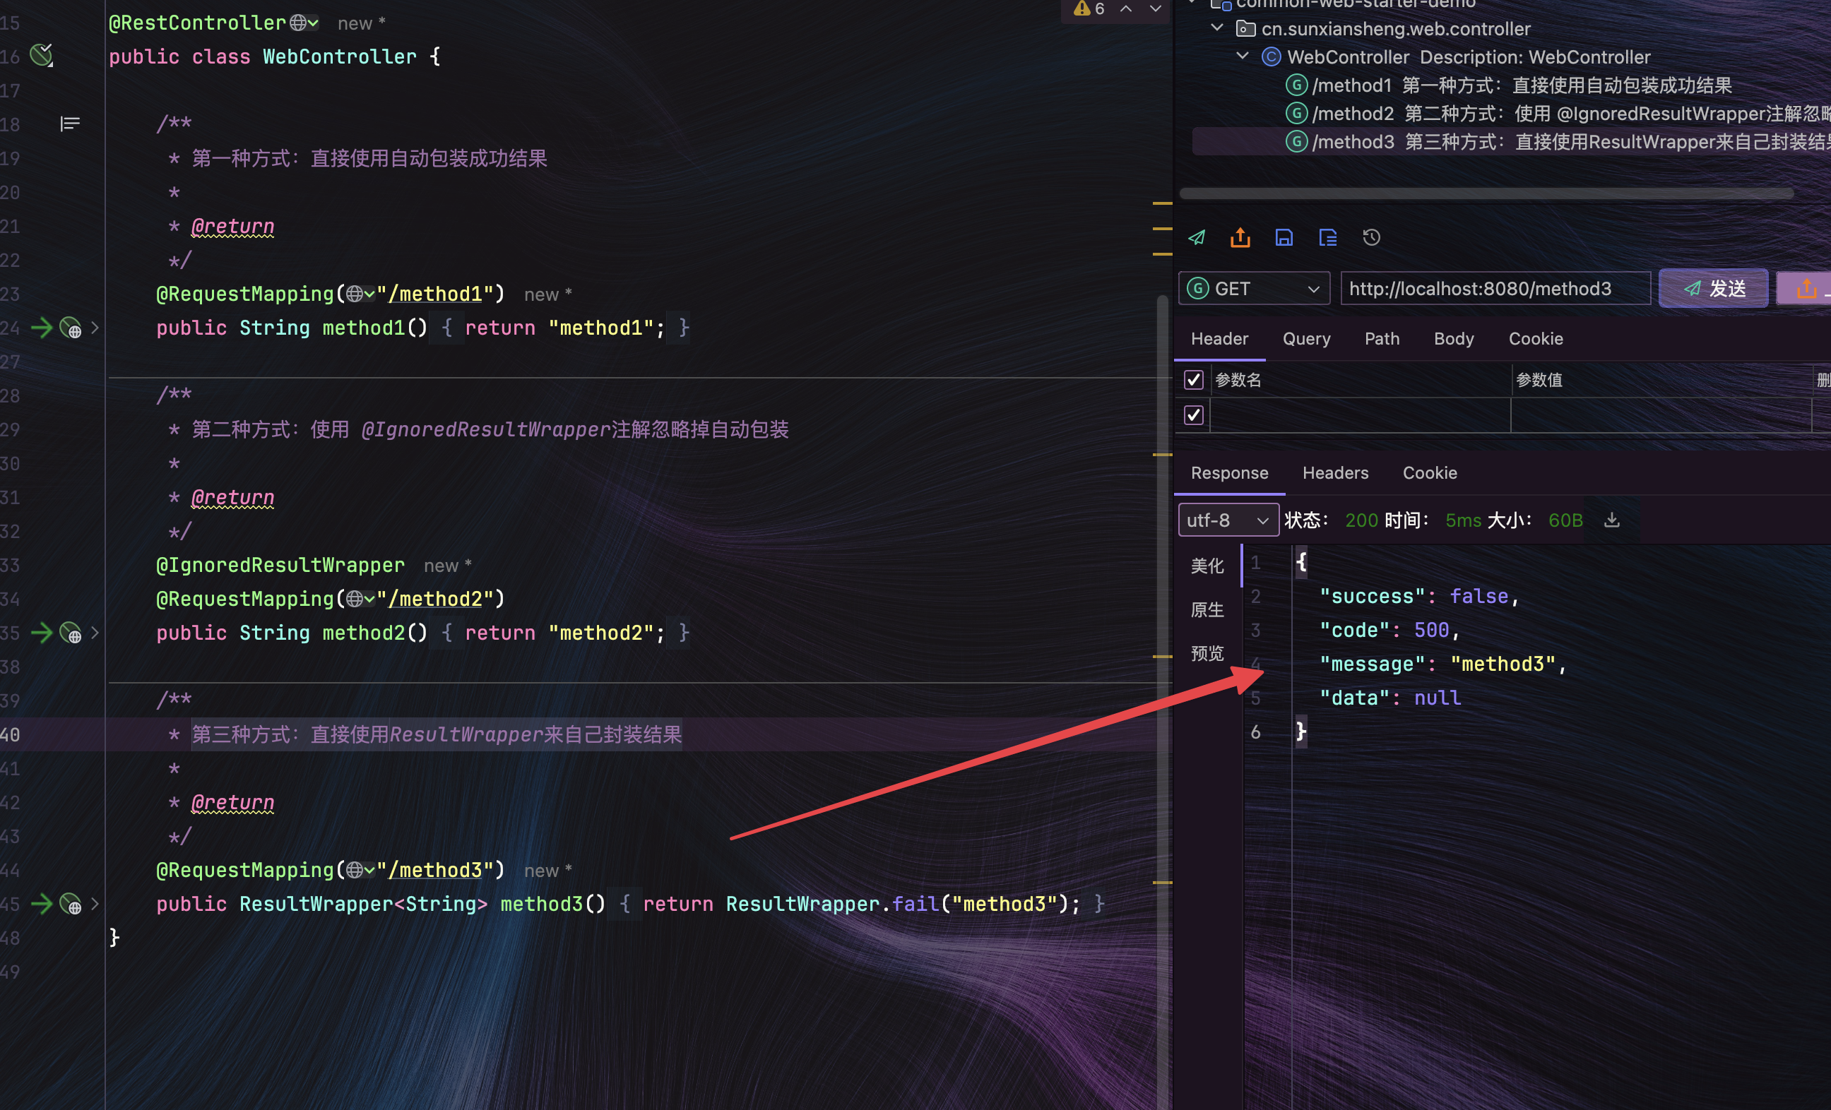Switch to the Body tab

click(1454, 339)
